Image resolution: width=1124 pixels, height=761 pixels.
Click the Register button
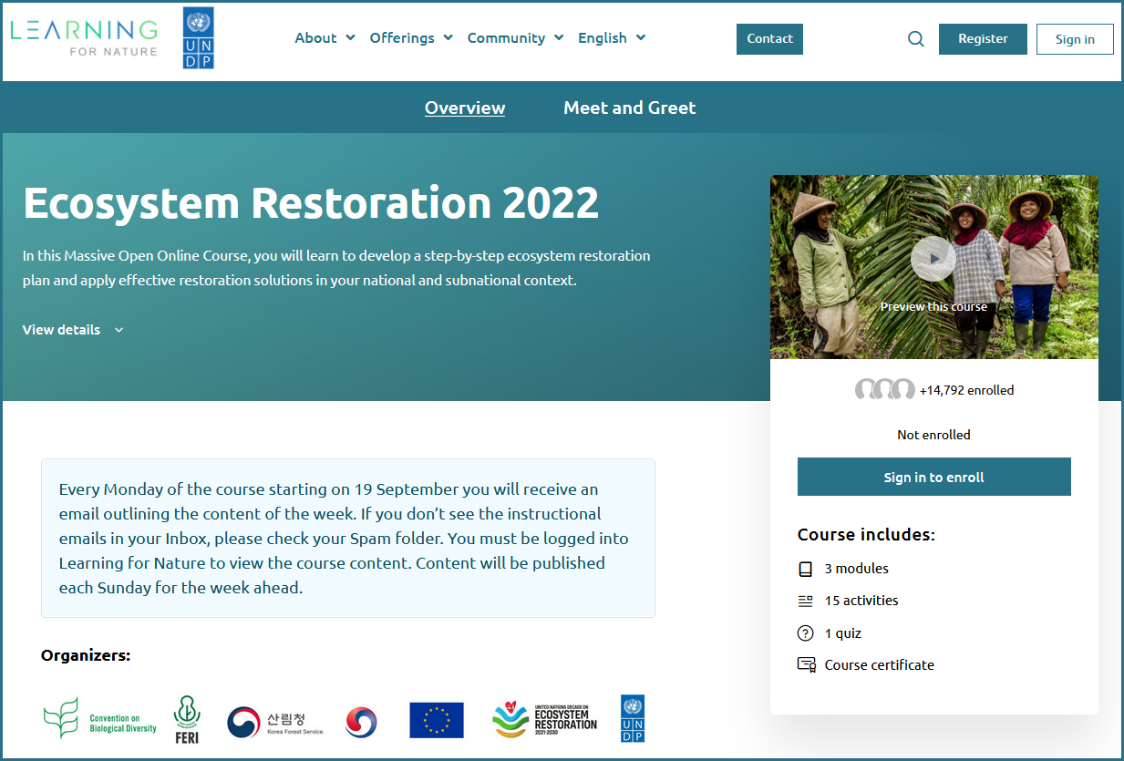pos(983,39)
